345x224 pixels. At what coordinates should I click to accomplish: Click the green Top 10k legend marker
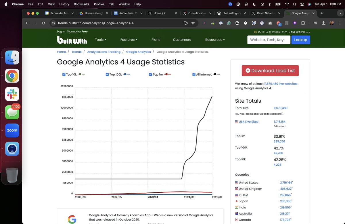point(82,74)
